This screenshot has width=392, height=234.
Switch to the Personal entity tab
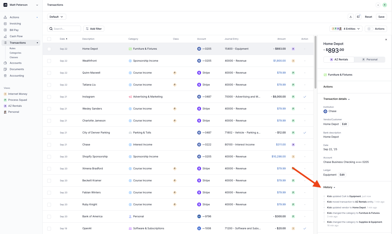pos(369,60)
